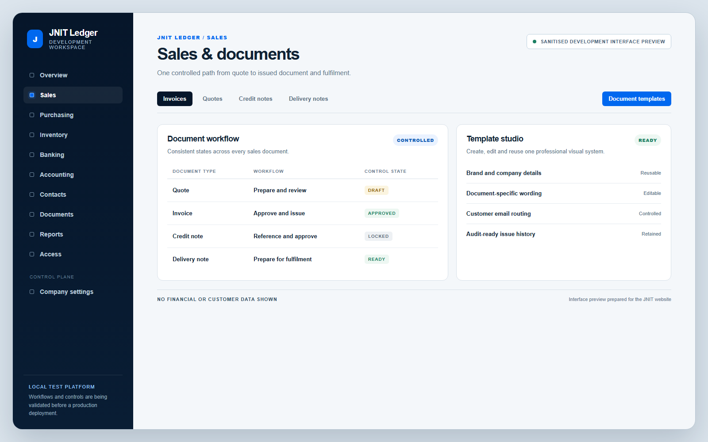The height and width of the screenshot is (442, 708).
Task: Click the DRAFT control state tag
Action: [x=377, y=191]
